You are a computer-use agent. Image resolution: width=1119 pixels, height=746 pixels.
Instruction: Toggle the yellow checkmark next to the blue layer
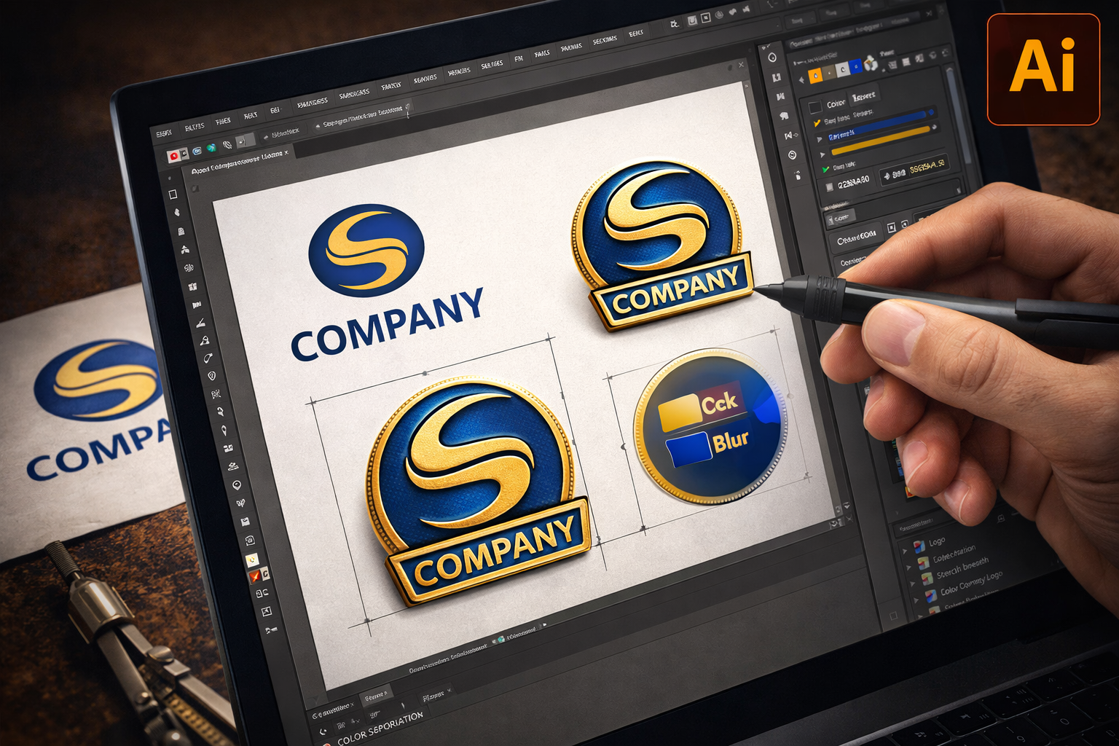(x=816, y=122)
